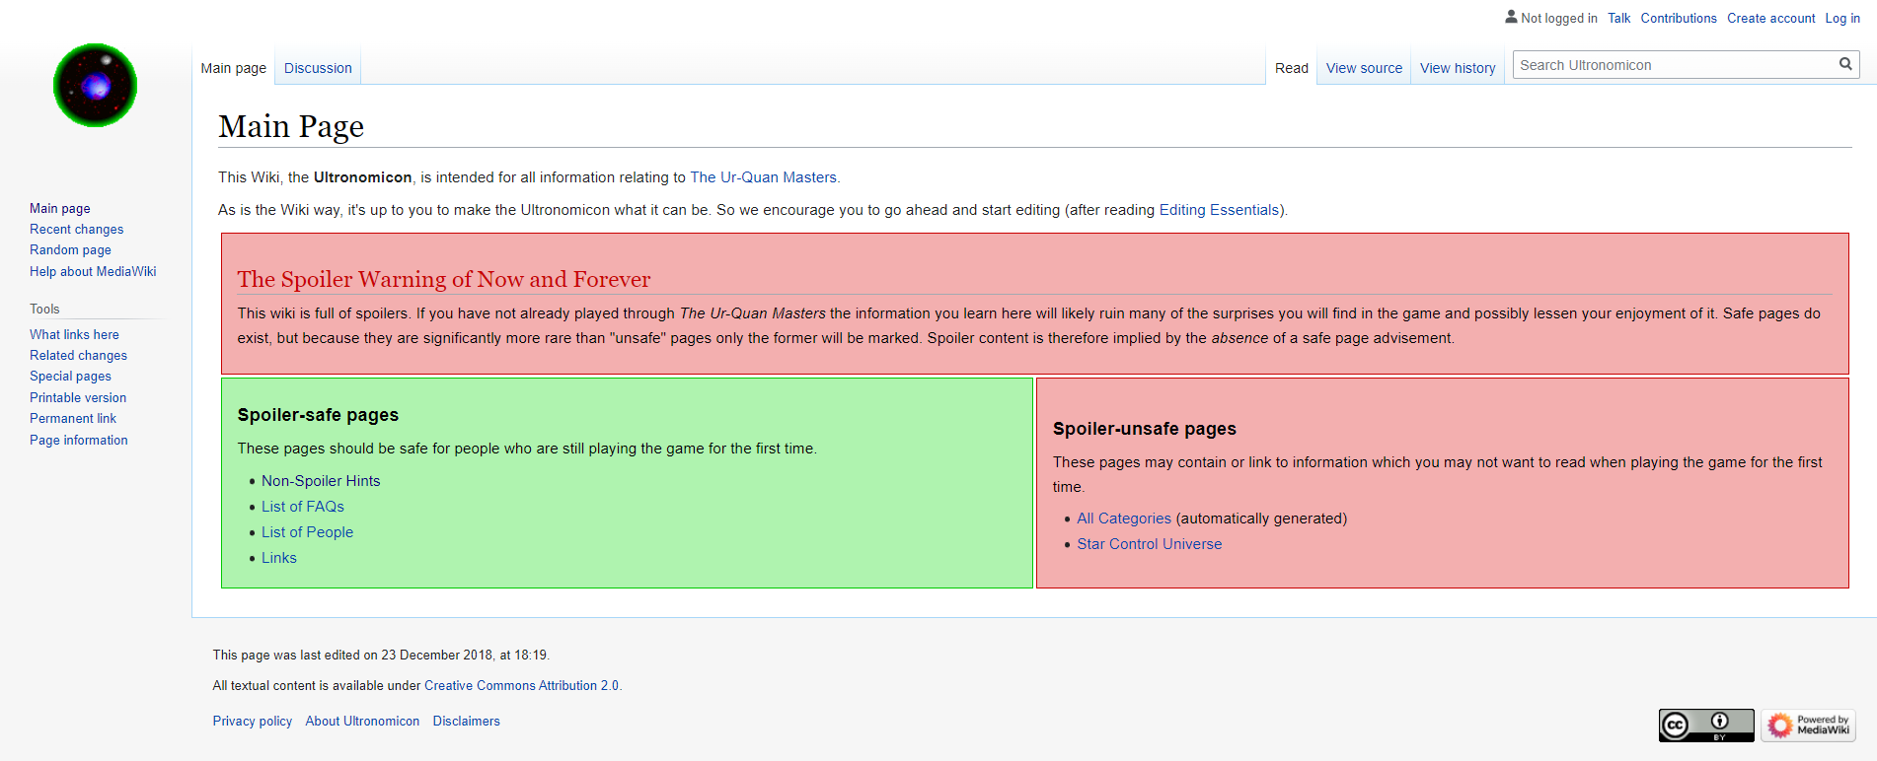Click the Permanent link tool

click(x=73, y=418)
